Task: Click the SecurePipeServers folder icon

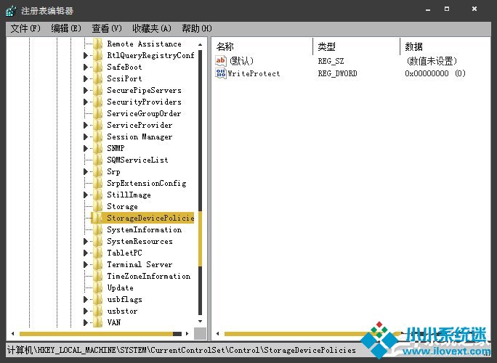Action: pyautogui.click(x=98, y=90)
